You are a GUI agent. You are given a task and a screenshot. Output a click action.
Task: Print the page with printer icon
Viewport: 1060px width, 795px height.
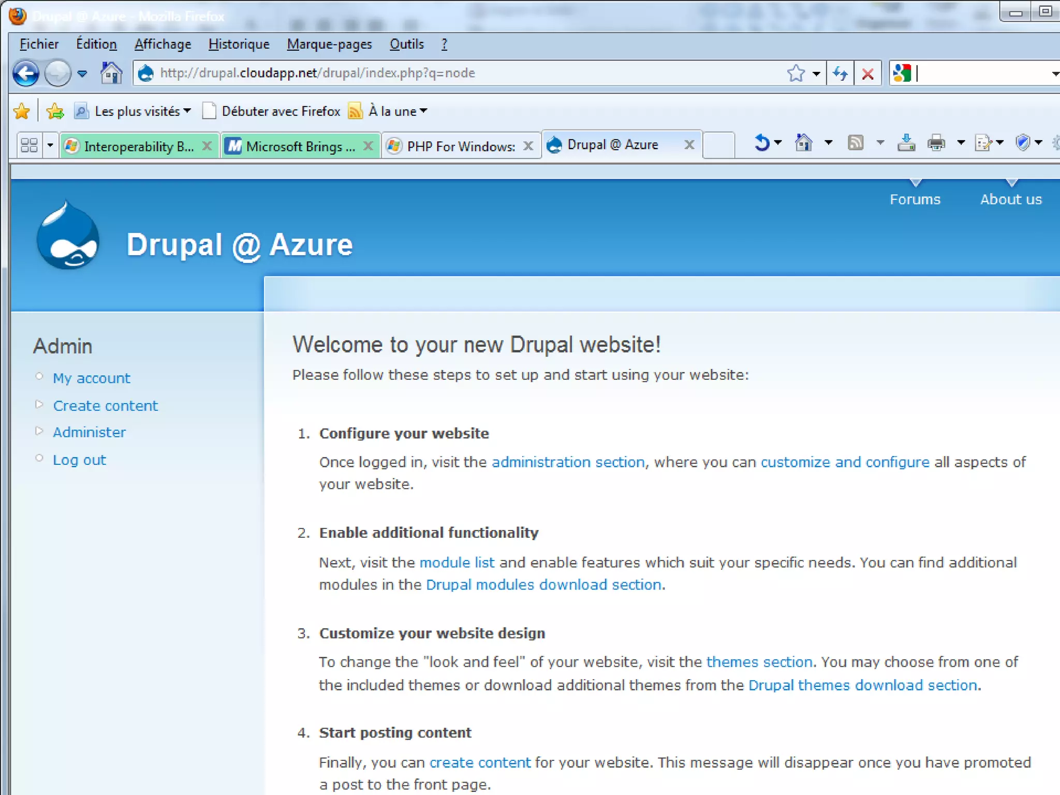pos(936,142)
